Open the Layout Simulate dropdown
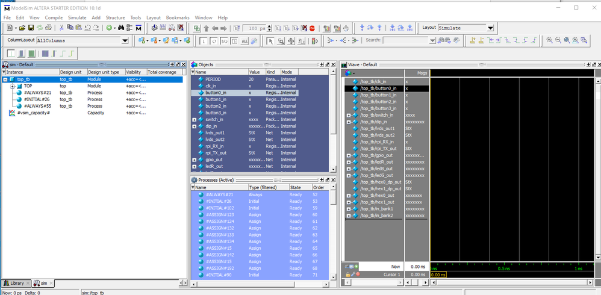601x295 pixels. coord(490,28)
